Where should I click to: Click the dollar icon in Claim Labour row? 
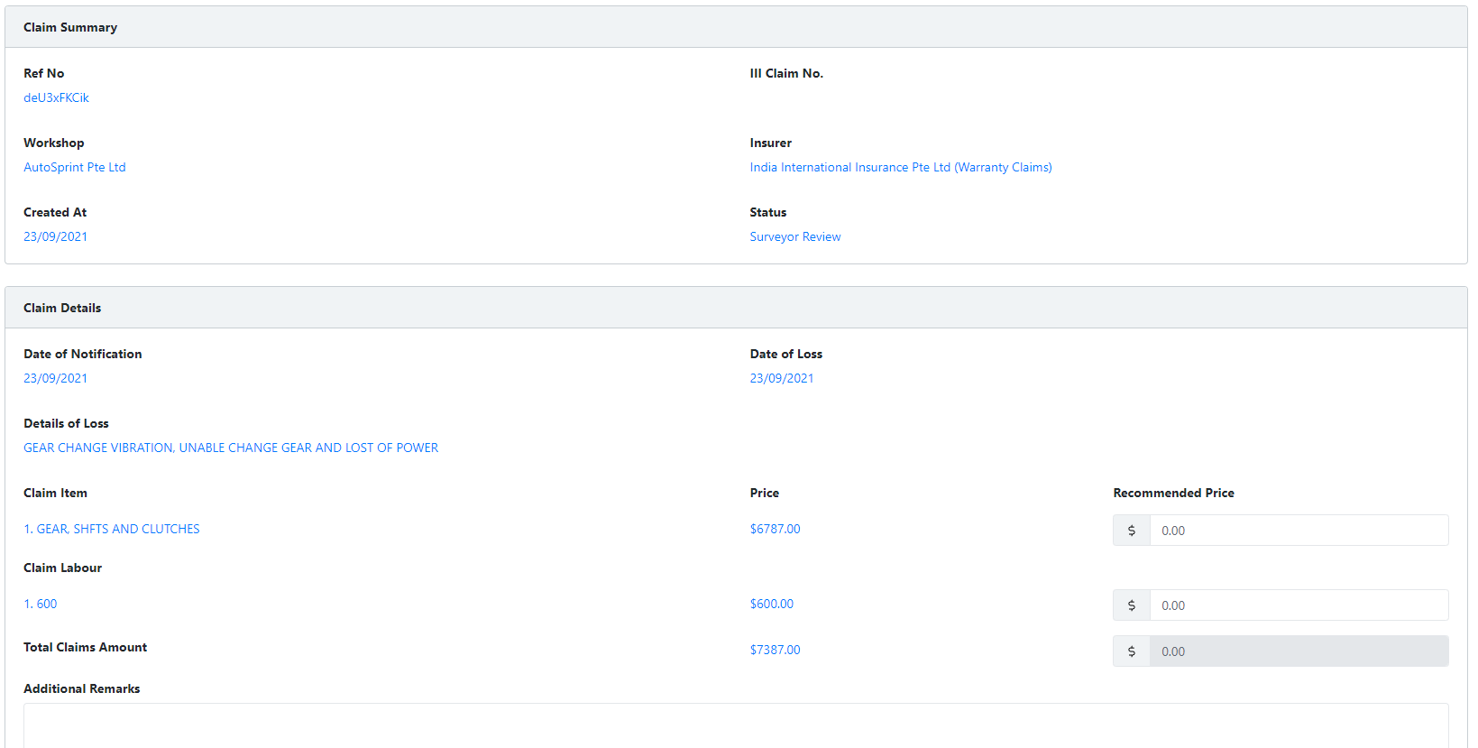click(x=1132, y=605)
